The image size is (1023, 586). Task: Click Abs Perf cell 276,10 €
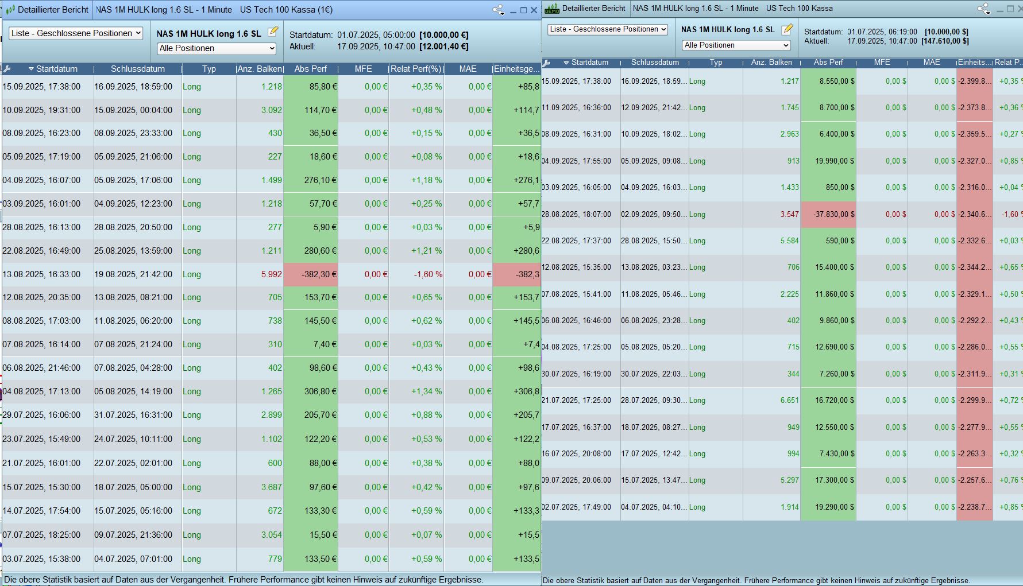click(311, 180)
